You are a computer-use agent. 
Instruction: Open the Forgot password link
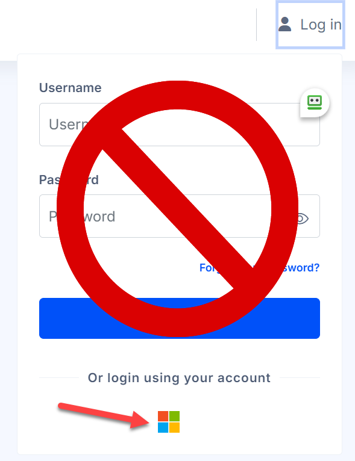[x=259, y=268]
